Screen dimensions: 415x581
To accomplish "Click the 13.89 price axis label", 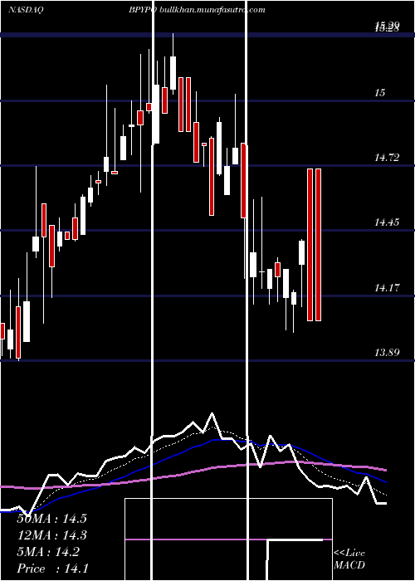I will click(387, 353).
